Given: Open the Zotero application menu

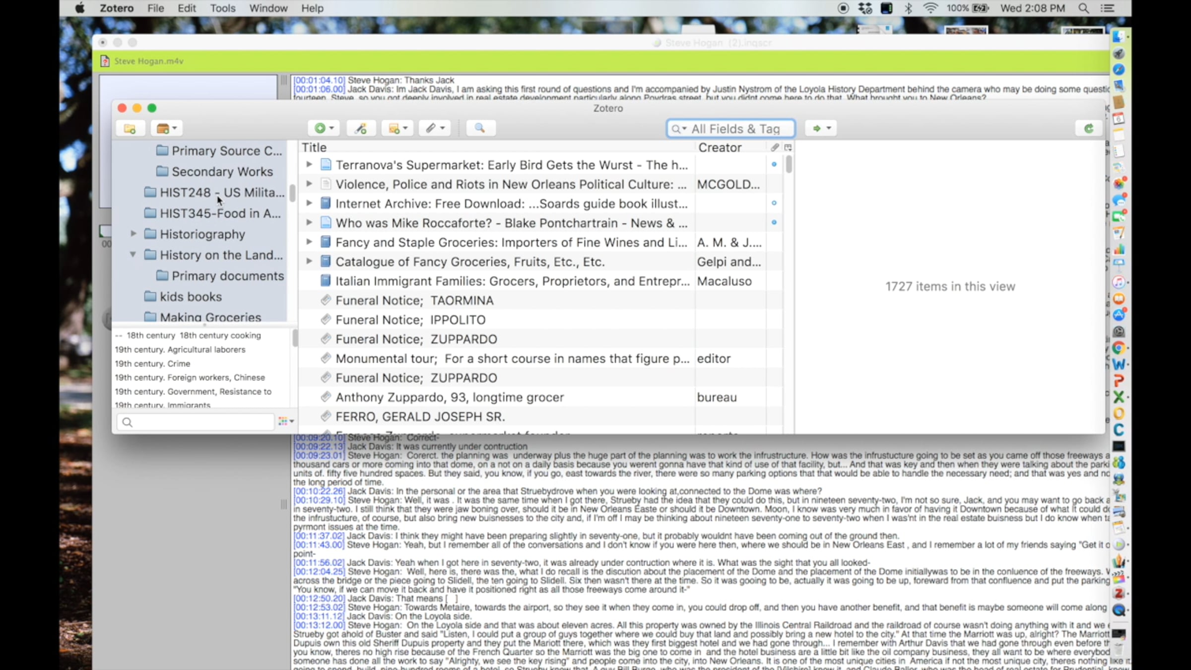Looking at the screenshot, I should pyautogui.click(x=117, y=8).
